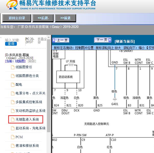Open the 发动机防盗锁止系统 entry
This screenshot has width=154, height=153.
pos(30,111)
